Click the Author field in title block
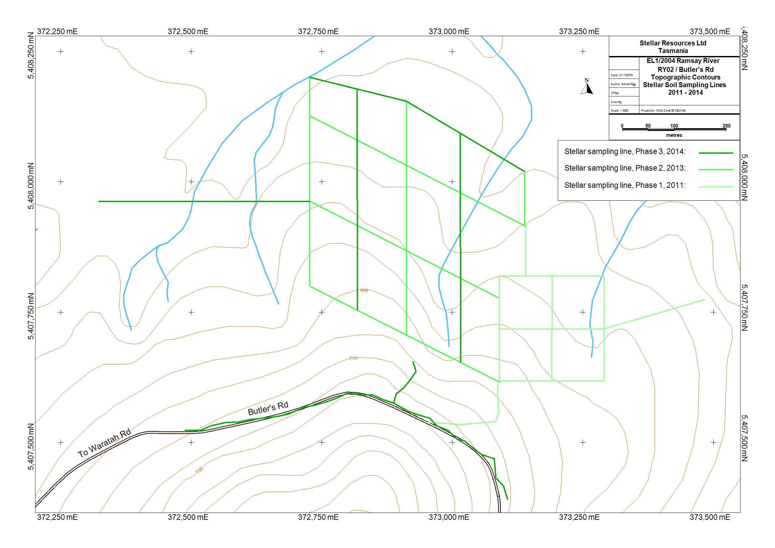 [623, 84]
